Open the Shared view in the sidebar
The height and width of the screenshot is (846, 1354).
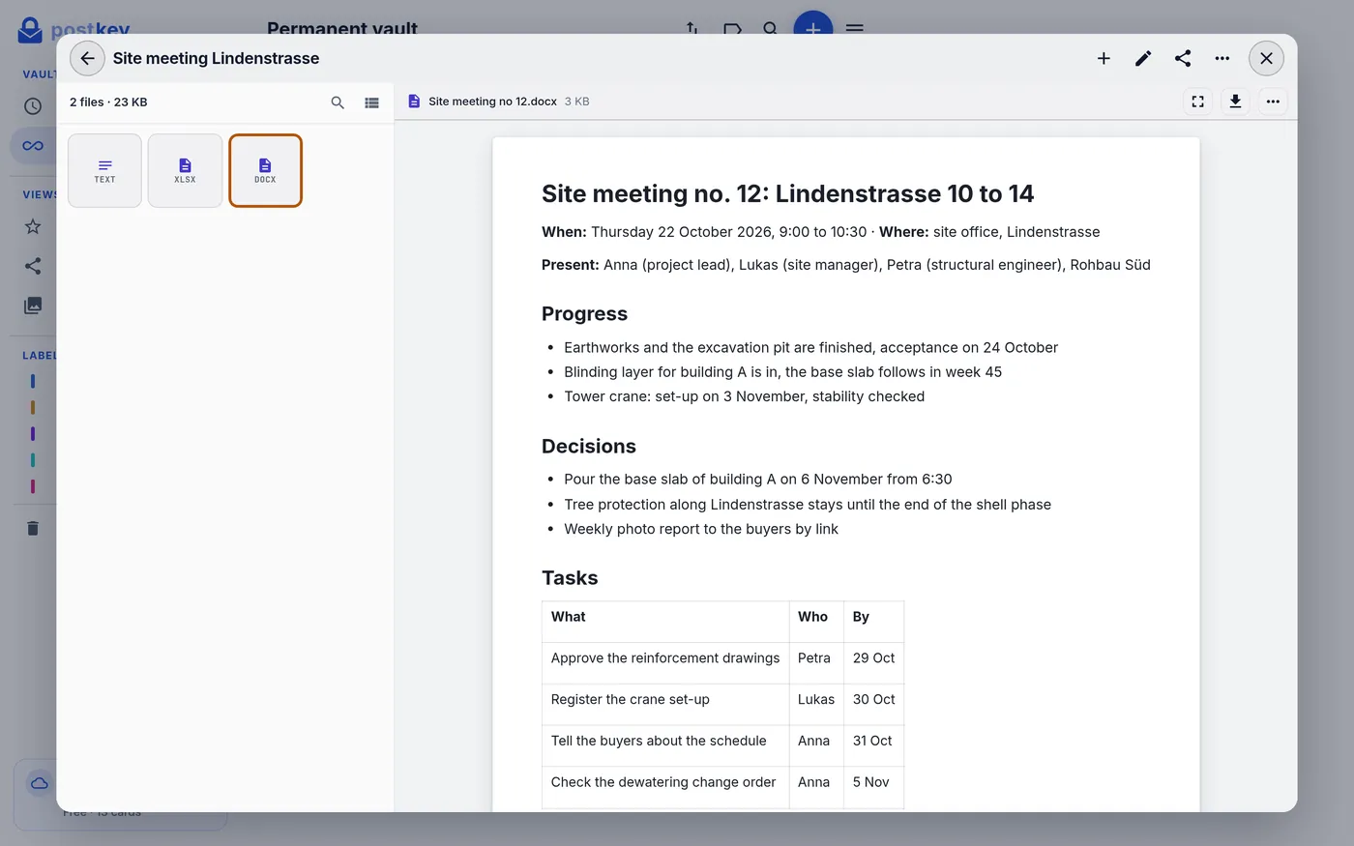(x=33, y=266)
